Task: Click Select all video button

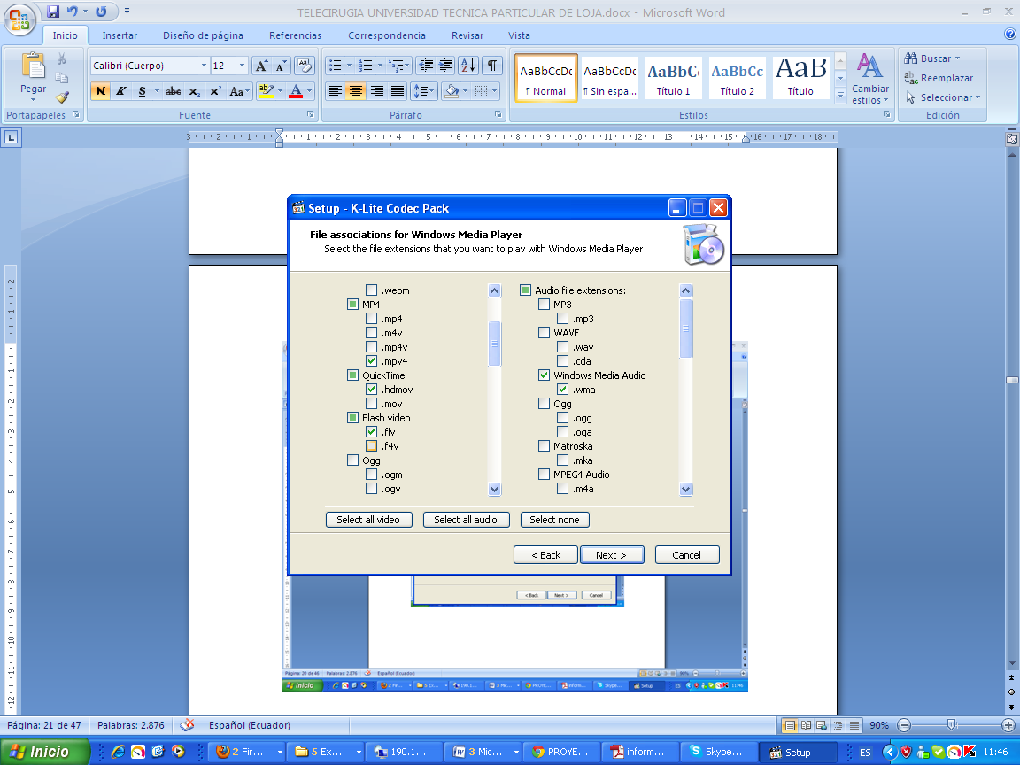Action: 369,520
